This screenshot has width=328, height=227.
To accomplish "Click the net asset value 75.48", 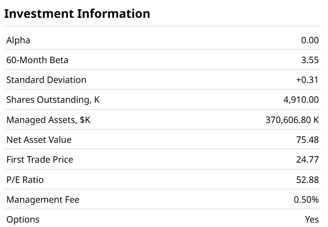I will coord(307,140).
